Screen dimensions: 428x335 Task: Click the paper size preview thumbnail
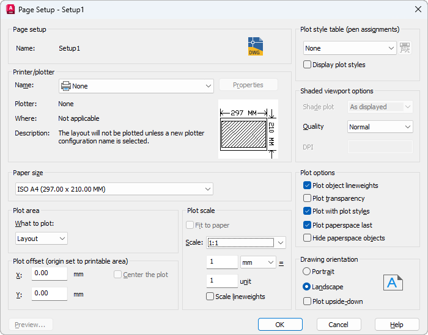[x=248, y=129]
